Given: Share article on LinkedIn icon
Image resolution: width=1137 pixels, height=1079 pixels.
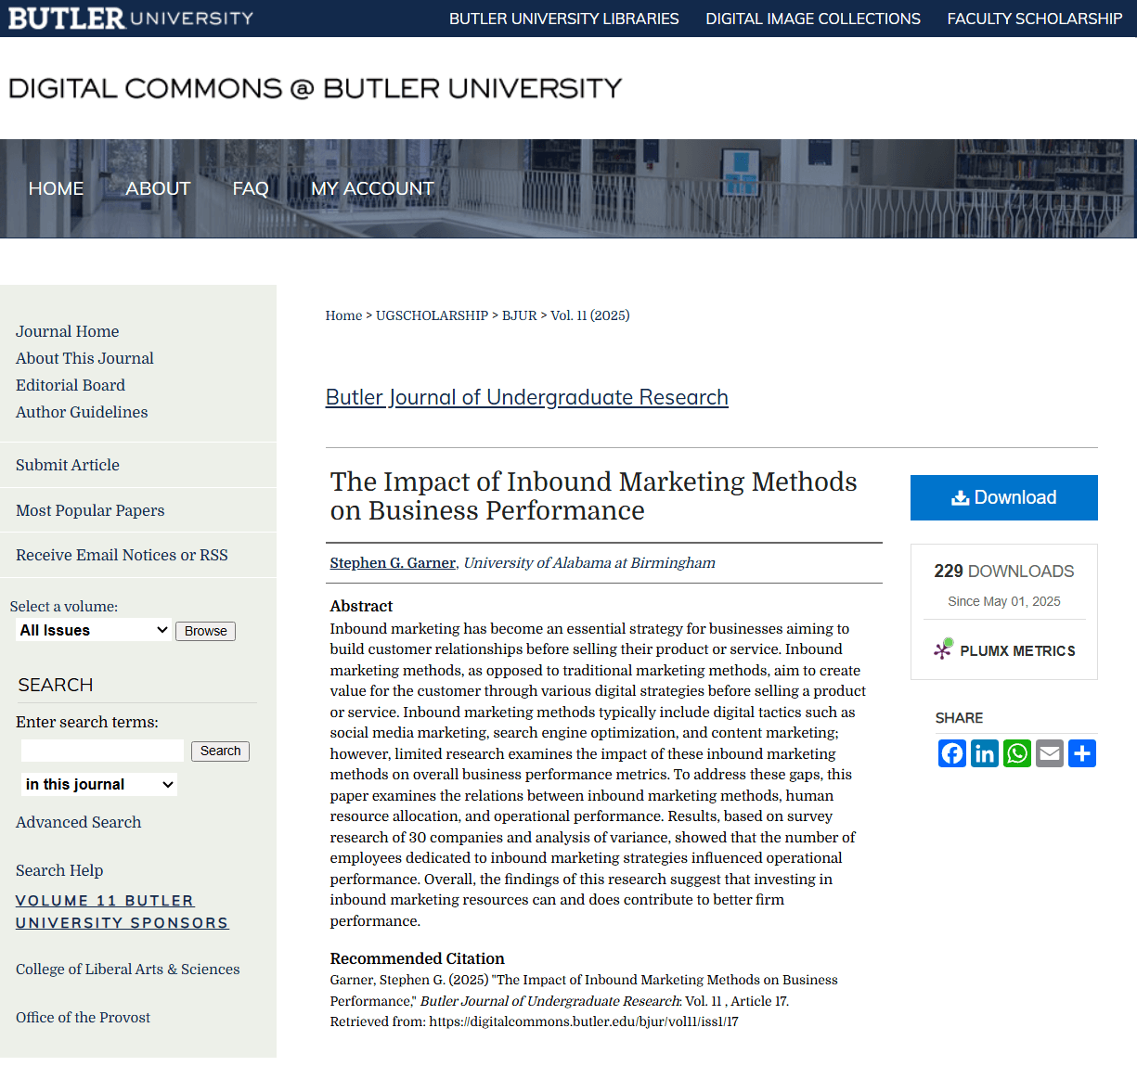Looking at the screenshot, I should pos(985,753).
